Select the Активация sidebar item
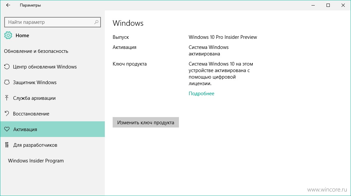This screenshot has width=351, height=196. pos(53,129)
